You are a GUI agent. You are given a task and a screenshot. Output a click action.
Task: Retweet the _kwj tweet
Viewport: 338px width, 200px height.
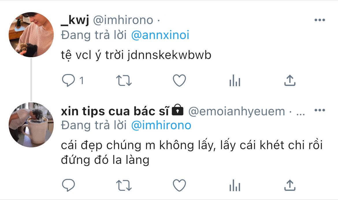coord(124,80)
